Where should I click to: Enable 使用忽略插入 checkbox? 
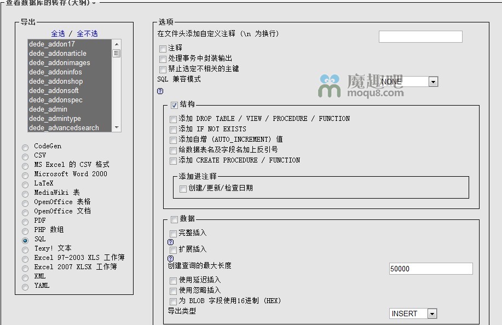173,291
